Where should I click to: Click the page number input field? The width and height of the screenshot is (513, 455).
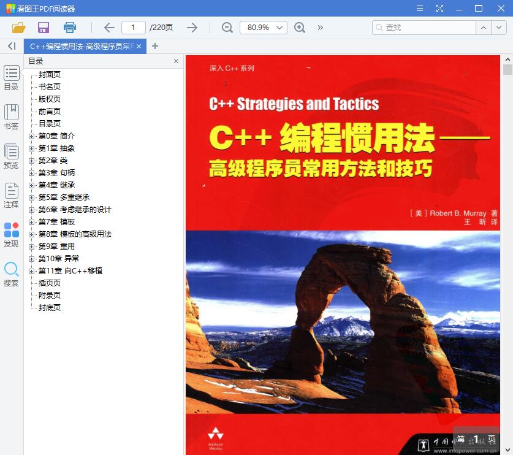click(134, 28)
